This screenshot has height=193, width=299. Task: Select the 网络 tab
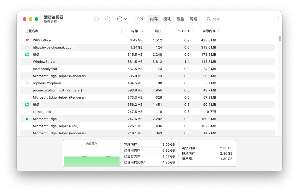(x=193, y=19)
